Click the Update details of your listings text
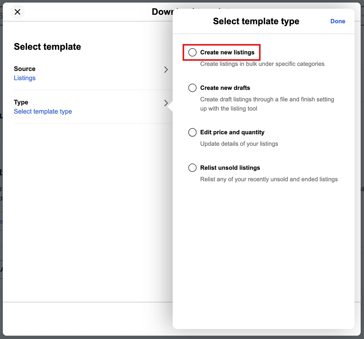This screenshot has height=339, width=364. (x=239, y=144)
